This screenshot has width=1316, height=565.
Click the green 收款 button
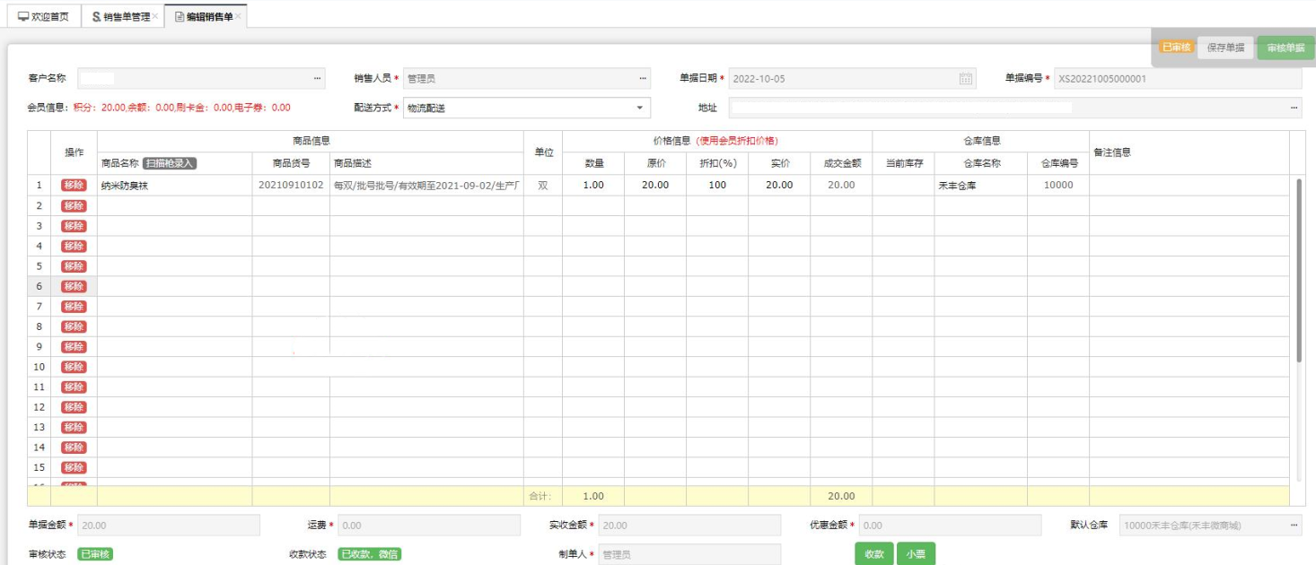pyautogui.click(x=874, y=554)
